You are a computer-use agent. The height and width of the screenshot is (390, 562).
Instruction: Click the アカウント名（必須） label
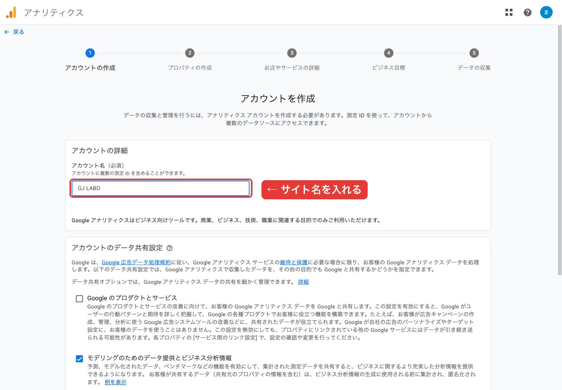pyautogui.click(x=98, y=165)
